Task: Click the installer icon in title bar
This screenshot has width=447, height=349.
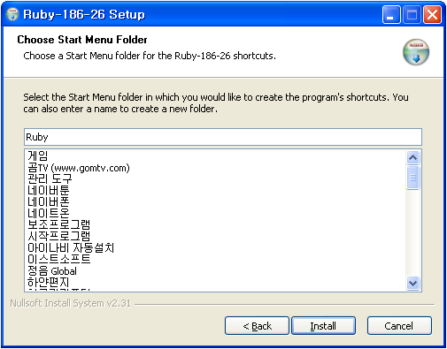Action: [x=12, y=14]
